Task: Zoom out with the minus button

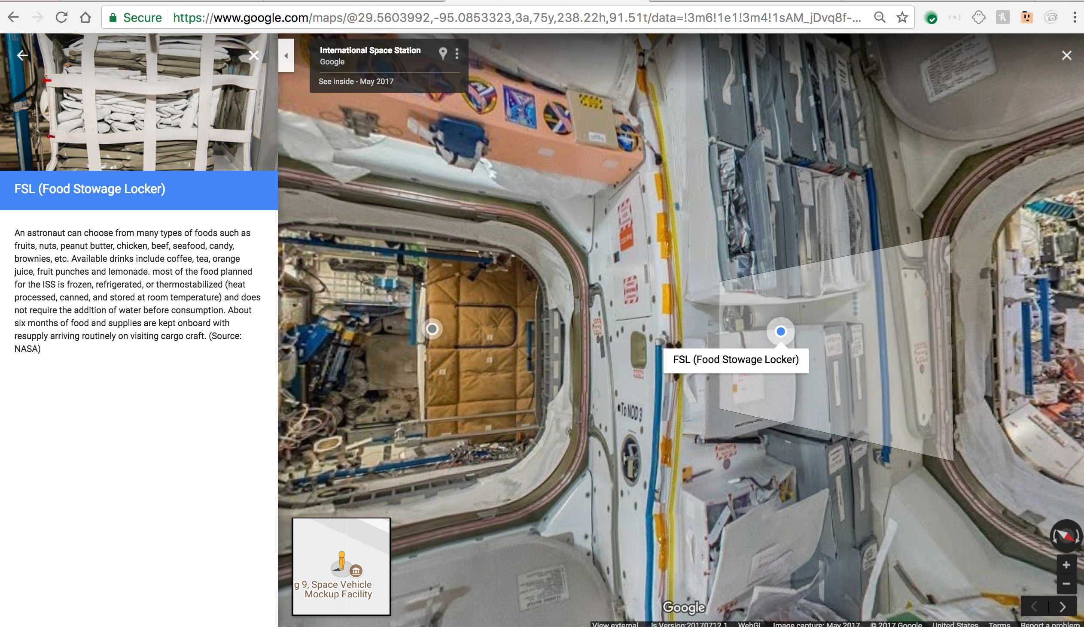Action: tap(1066, 584)
